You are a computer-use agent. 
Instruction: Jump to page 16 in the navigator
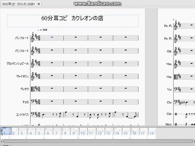click(x=134, y=133)
